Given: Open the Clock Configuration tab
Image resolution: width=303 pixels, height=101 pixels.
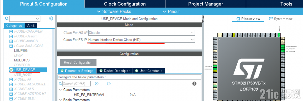Looking at the screenshot, I should point(125,4).
